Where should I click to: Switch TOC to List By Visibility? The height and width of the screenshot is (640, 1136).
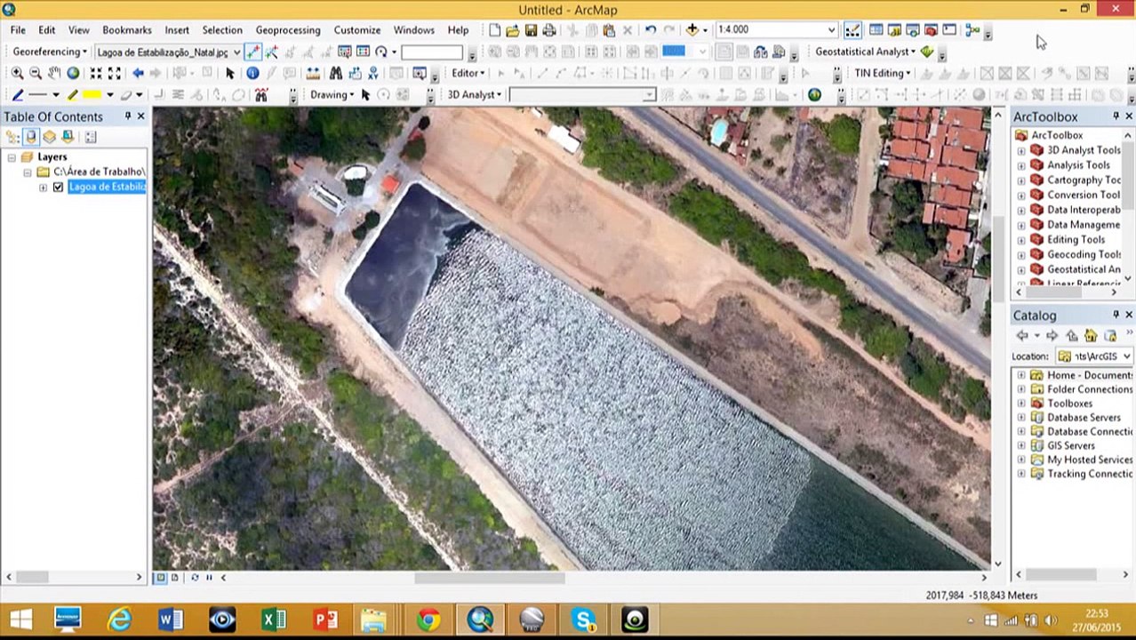(x=49, y=137)
